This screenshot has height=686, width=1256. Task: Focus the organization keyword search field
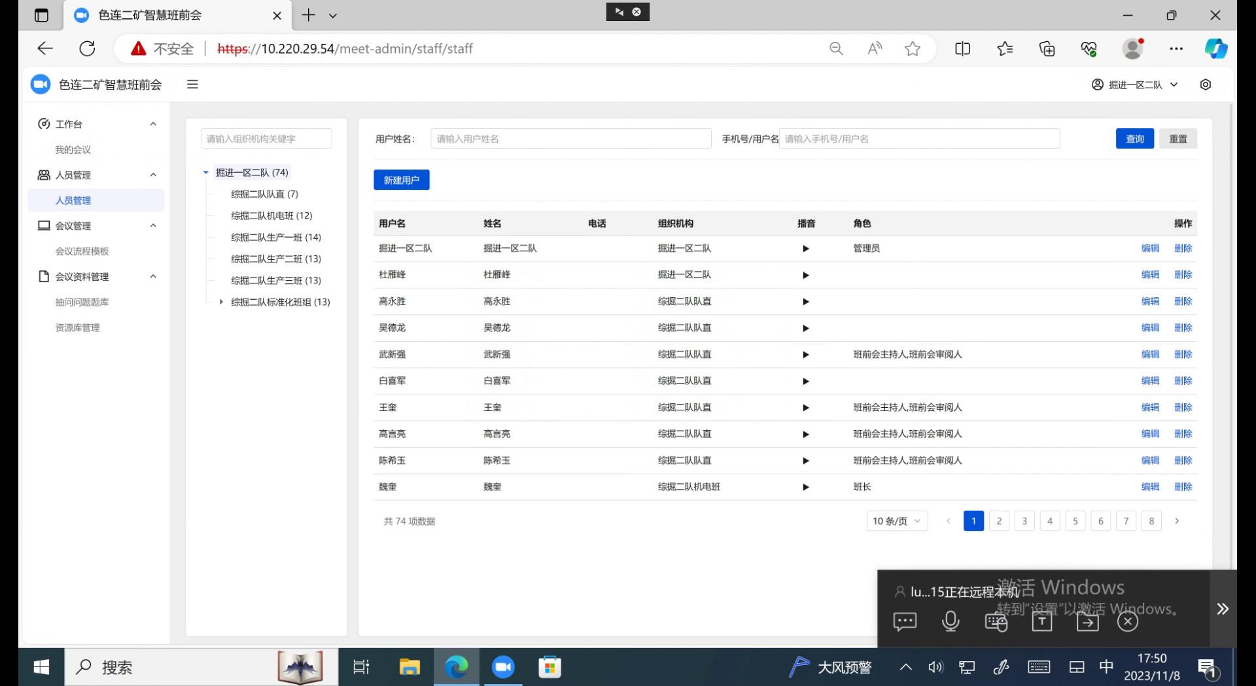pos(266,139)
